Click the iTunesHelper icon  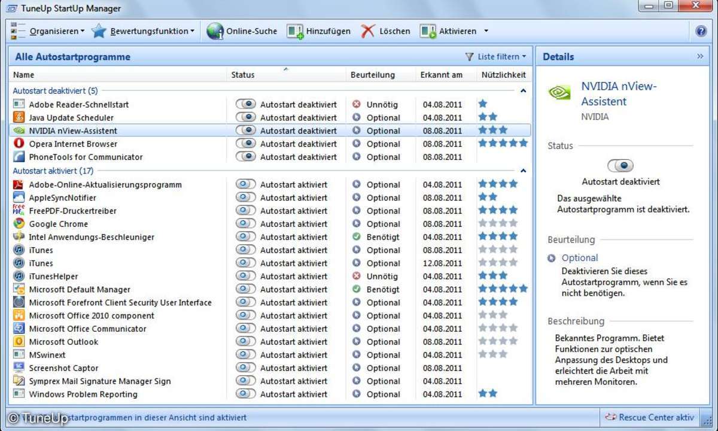pos(19,277)
